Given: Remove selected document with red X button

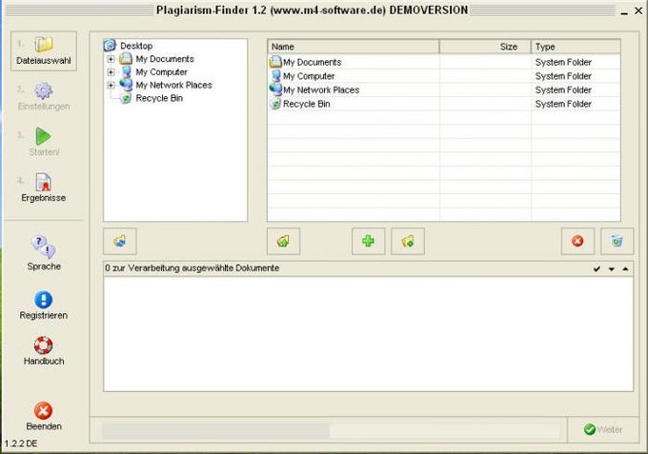Looking at the screenshot, I should (577, 241).
